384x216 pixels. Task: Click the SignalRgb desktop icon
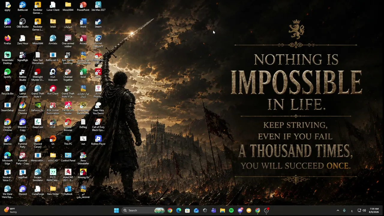tap(22, 57)
